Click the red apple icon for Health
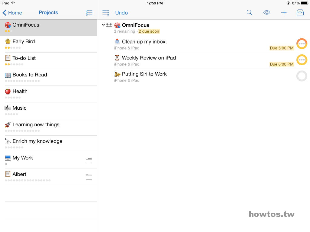310x232 pixels. click(x=8, y=91)
